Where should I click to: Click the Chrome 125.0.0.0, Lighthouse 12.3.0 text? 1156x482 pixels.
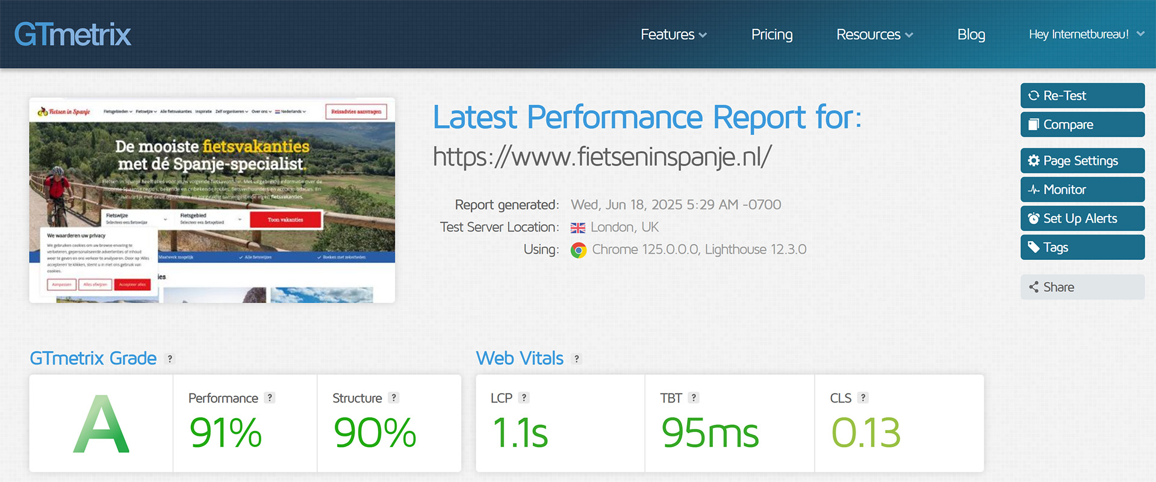point(699,250)
